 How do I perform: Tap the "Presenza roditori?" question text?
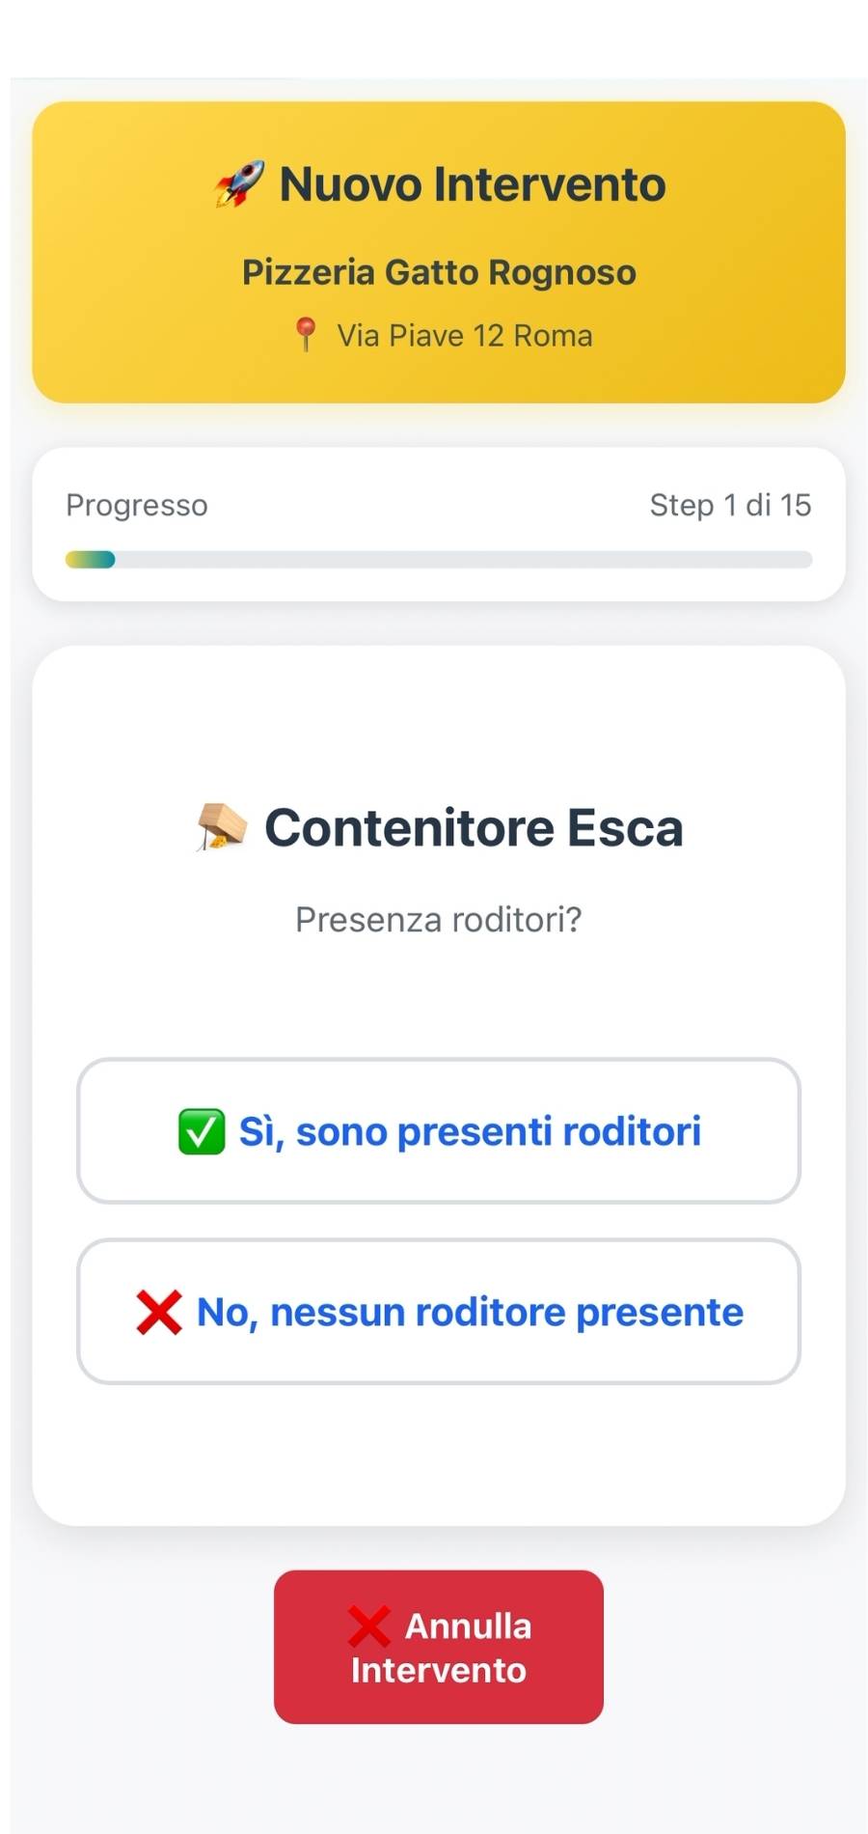coord(439,920)
